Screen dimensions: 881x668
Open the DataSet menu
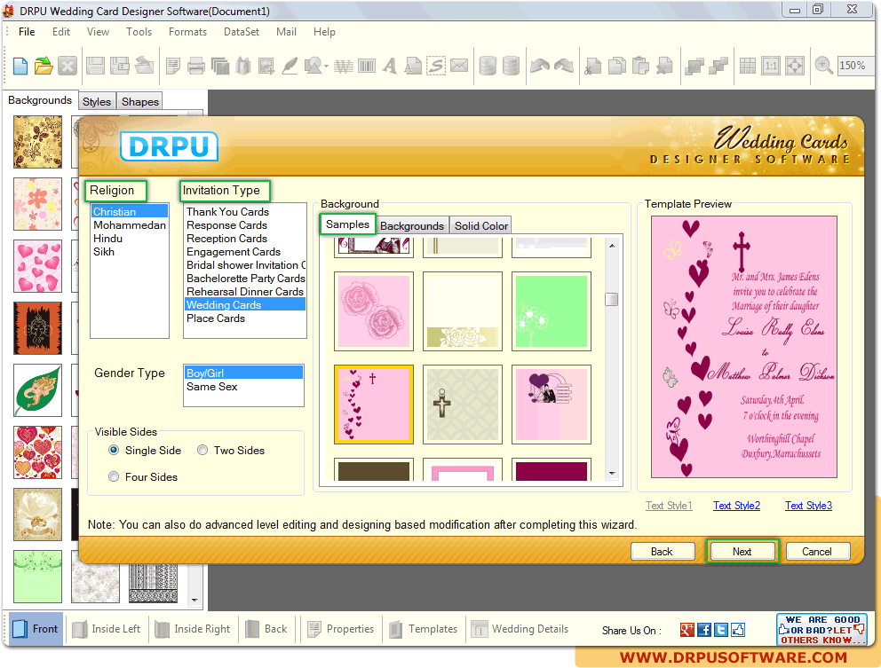[x=242, y=32]
